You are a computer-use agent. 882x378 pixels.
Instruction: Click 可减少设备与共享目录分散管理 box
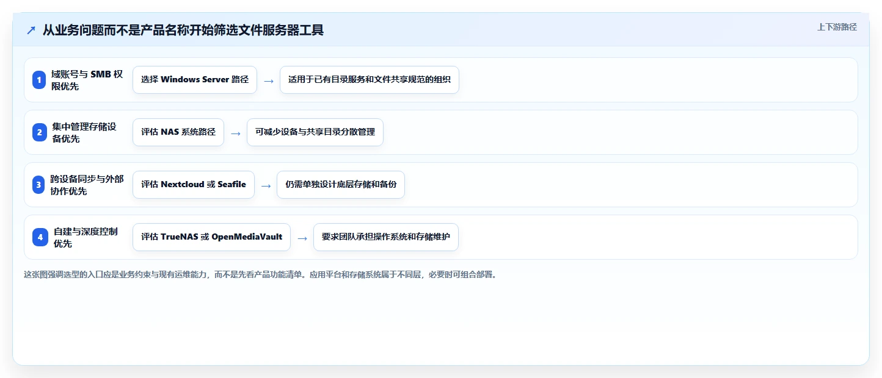click(315, 132)
